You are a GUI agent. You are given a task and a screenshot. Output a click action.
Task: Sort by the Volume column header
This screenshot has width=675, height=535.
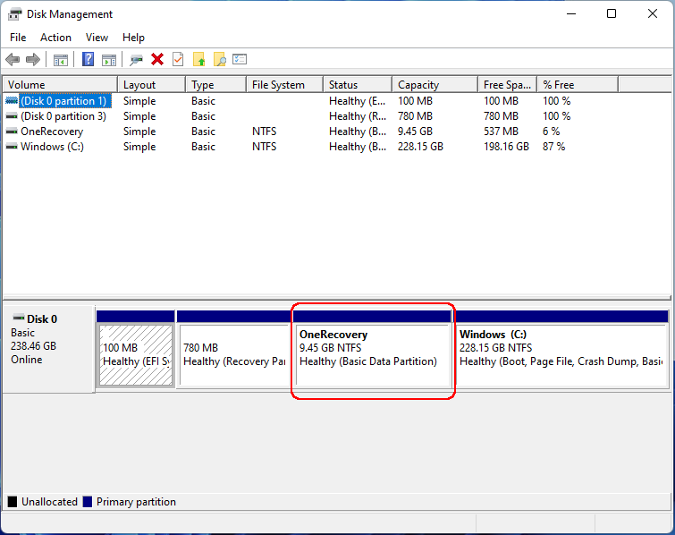coord(60,84)
